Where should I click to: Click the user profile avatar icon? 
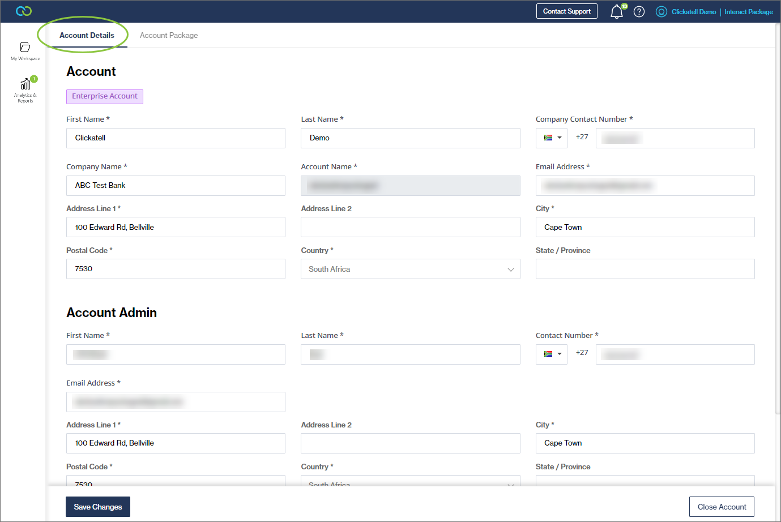click(x=661, y=12)
